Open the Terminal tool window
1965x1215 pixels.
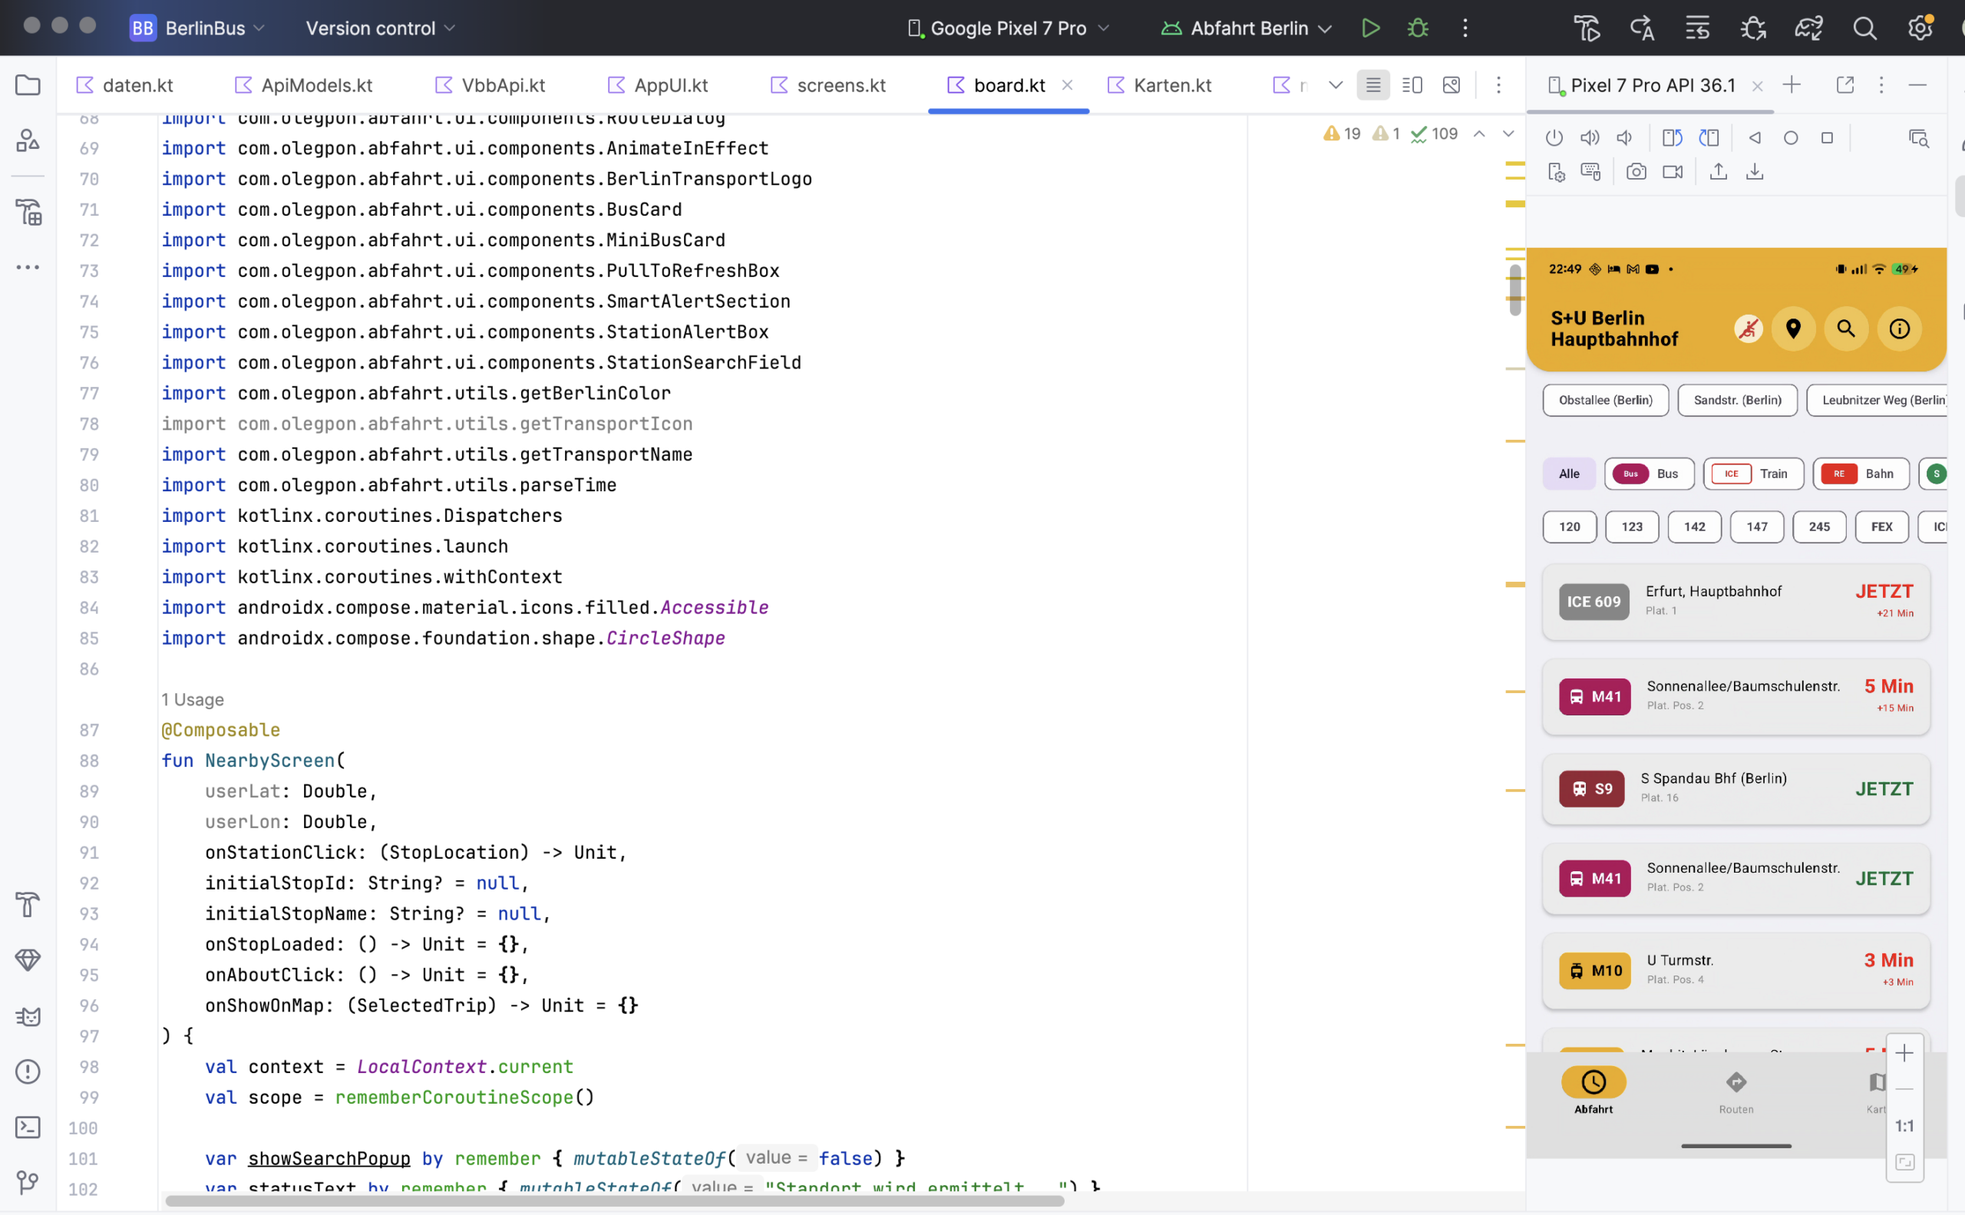28,1127
